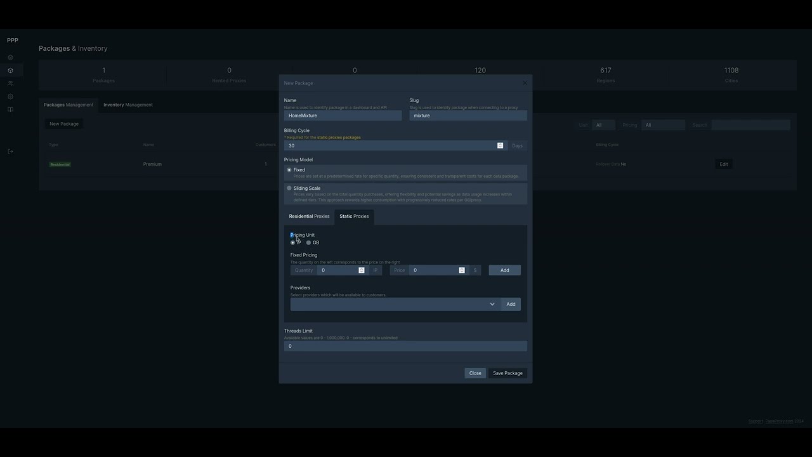This screenshot has width=812, height=457.
Task: Switch to Residential Proxies tab
Action: pyautogui.click(x=309, y=216)
